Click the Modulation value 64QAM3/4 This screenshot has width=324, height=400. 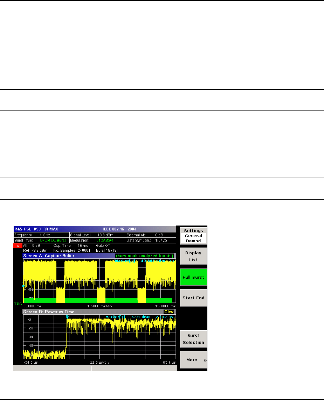(x=104, y=240)
